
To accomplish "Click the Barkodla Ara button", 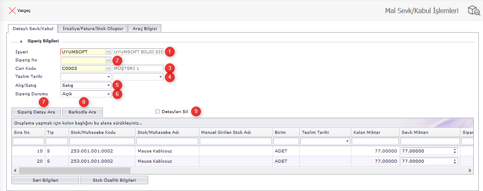I will point(83,112).
